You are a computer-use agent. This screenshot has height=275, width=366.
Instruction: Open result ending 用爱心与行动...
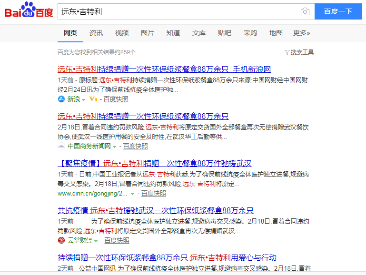[x=170, y=258]
